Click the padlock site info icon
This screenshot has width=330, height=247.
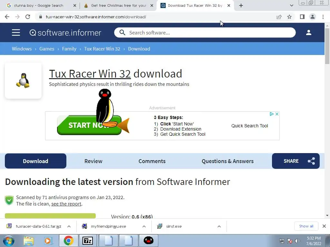click(41, 17)
